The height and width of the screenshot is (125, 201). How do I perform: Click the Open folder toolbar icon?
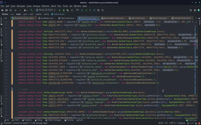pyautogui.click(x=3, y=10)
